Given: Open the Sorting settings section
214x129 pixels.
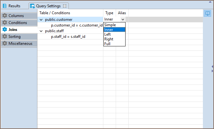Looking at the screenshot, I should 15,37.
